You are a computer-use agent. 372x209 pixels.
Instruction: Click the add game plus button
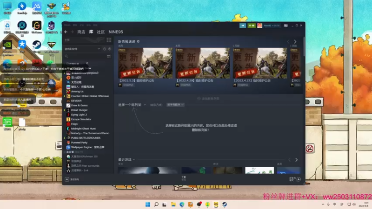(67, 179)
